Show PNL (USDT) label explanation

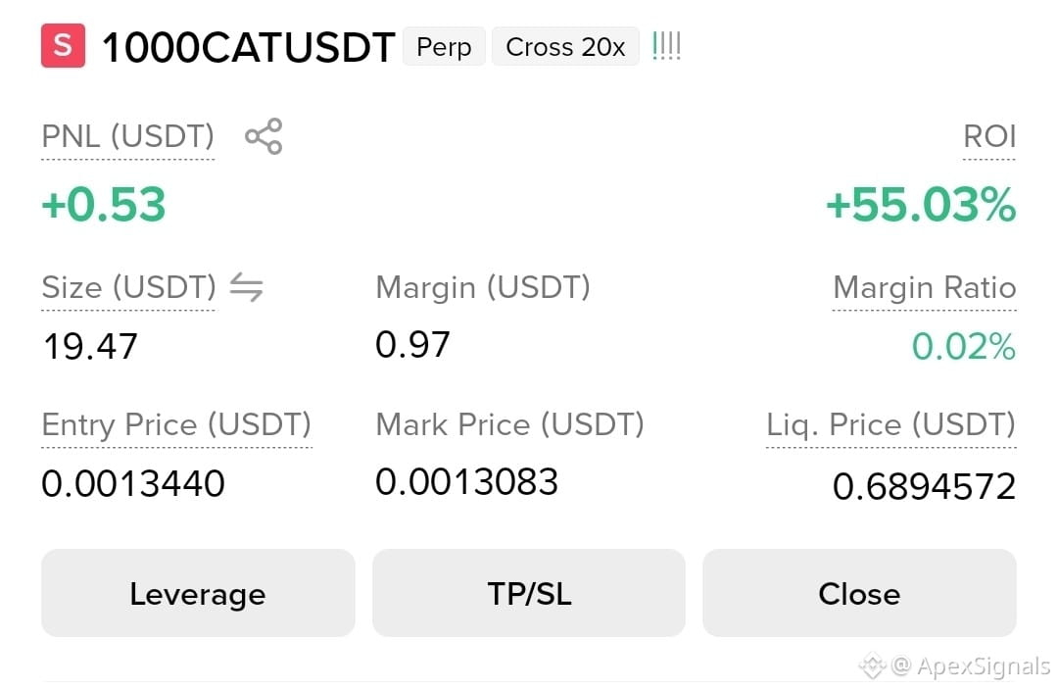click(x=128, y=136)
